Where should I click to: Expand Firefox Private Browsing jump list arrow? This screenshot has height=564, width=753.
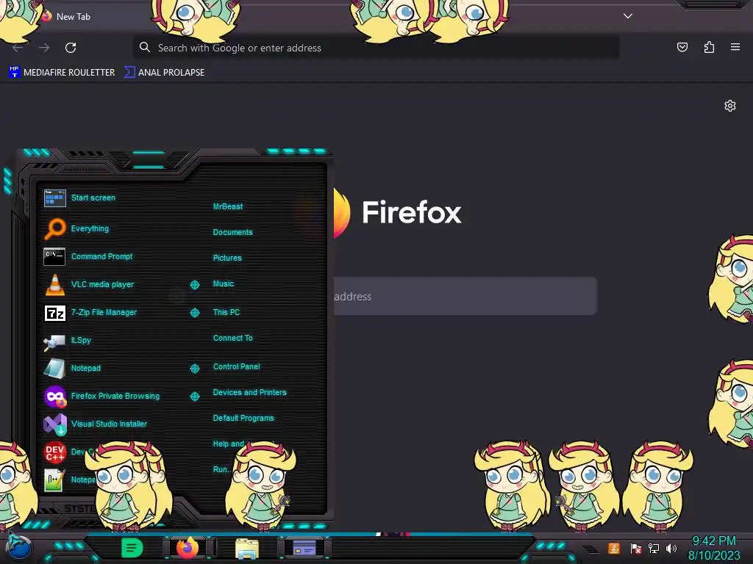(194, 396)
